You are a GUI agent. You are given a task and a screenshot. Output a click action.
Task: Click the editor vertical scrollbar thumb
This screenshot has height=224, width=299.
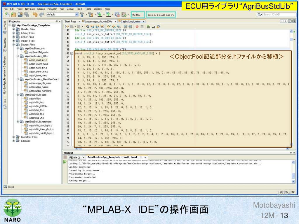pyautogui.click(x=291, y=39)
